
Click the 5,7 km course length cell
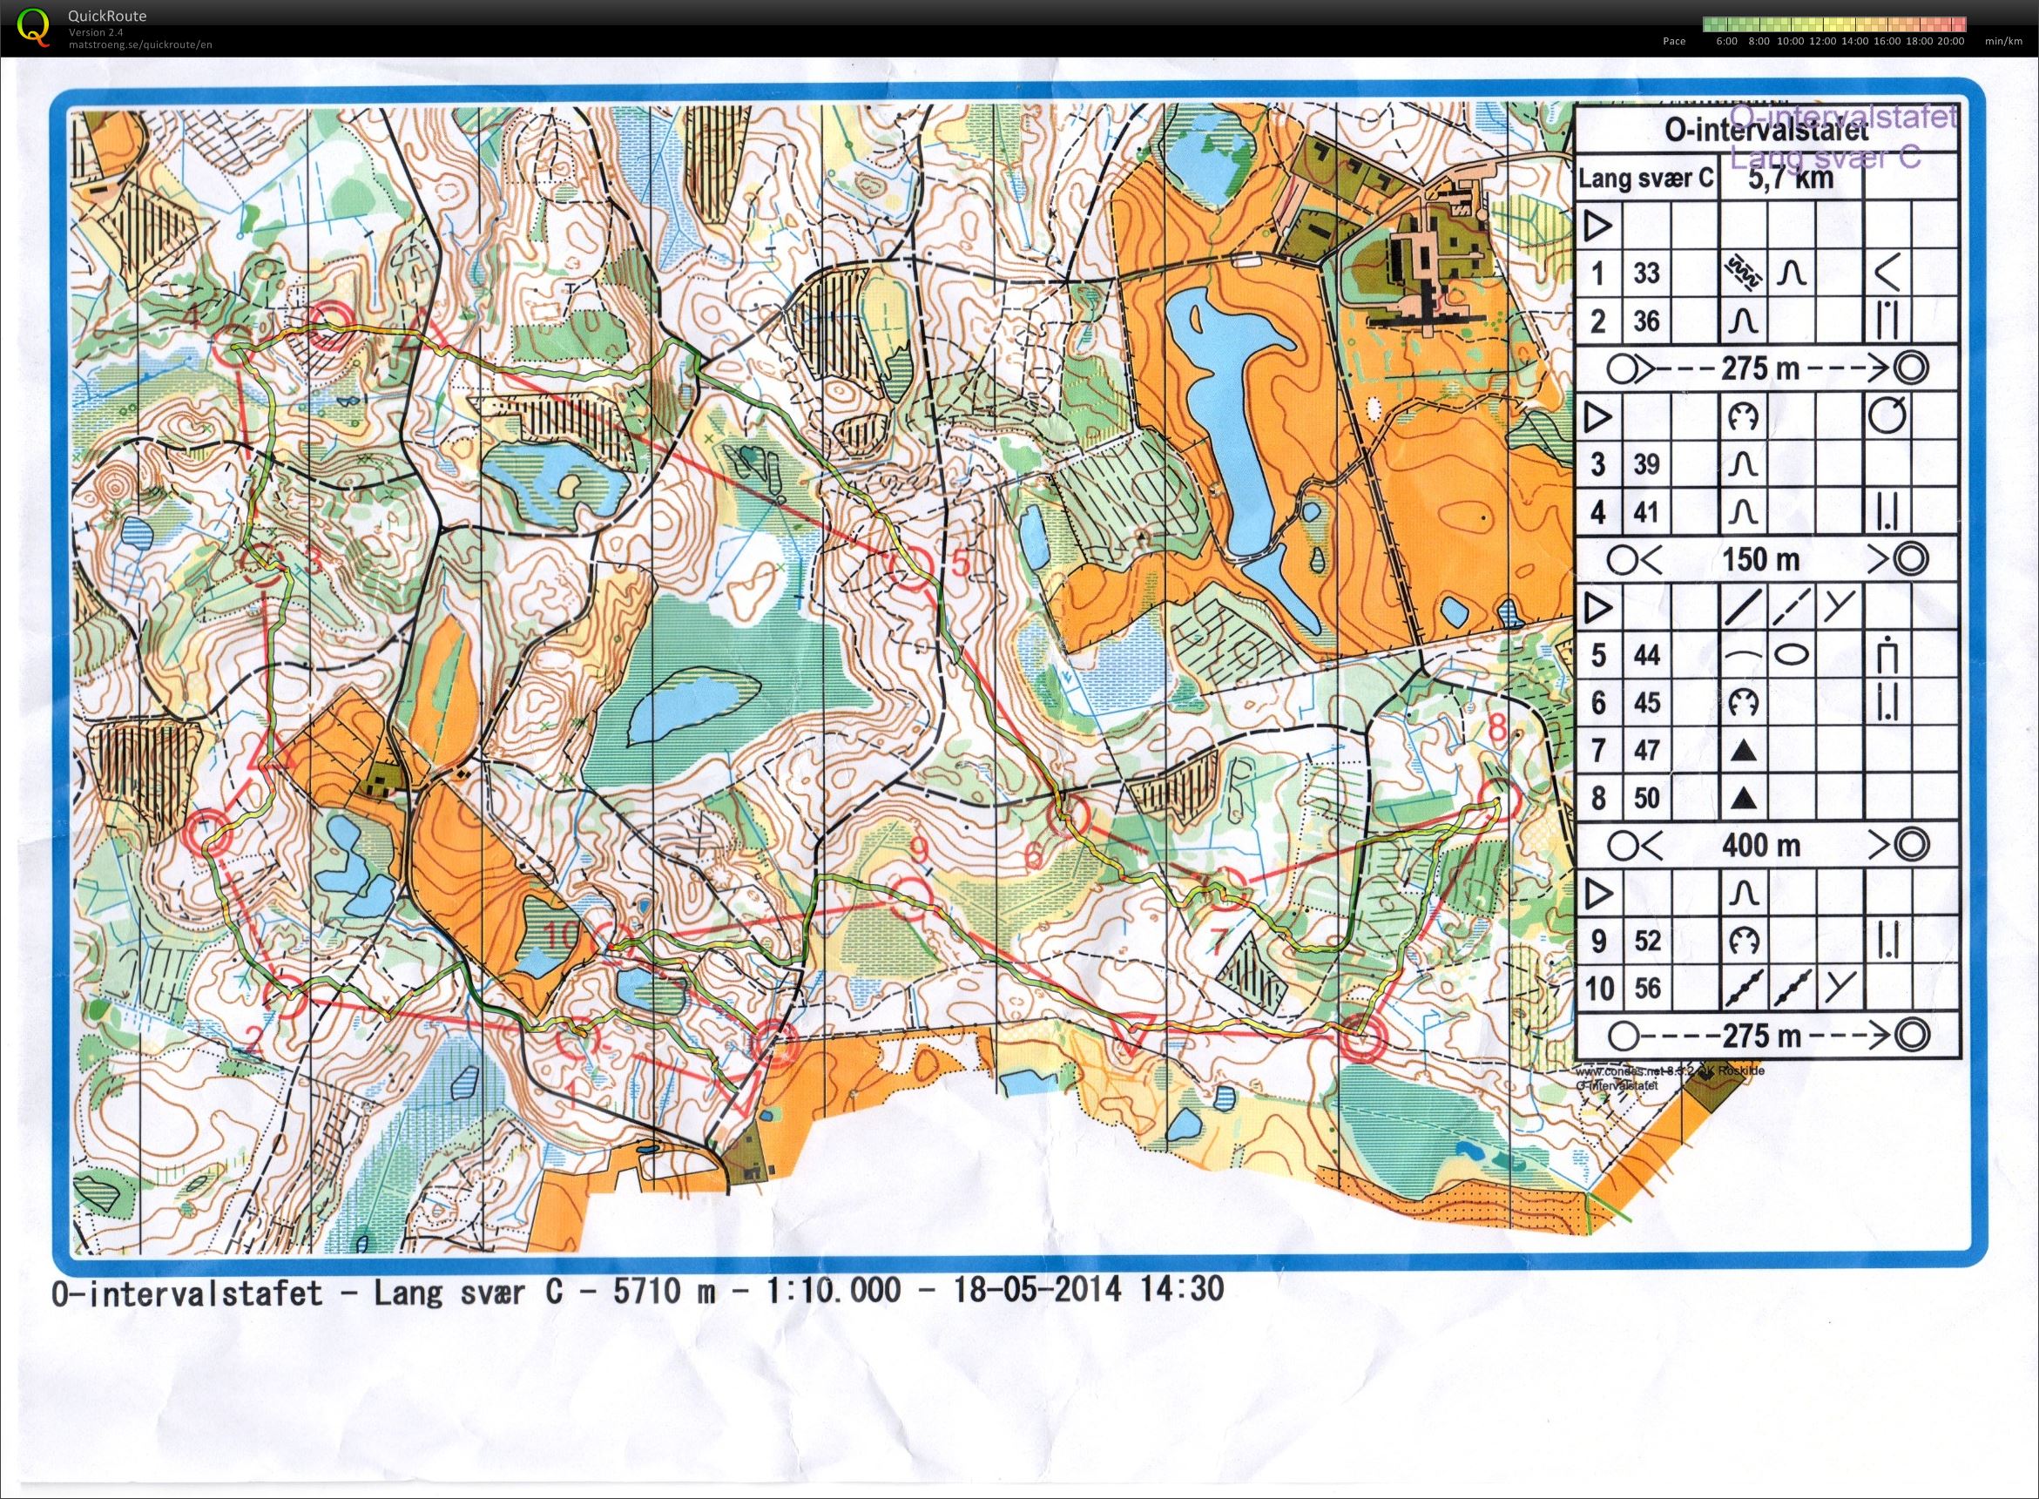pos(1791,177)
